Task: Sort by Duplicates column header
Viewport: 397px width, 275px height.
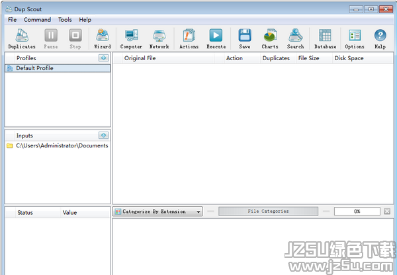Action: tap(278, 58)
